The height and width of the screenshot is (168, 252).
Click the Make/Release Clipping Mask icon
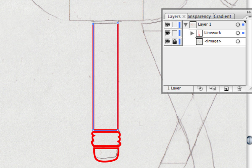[200, 89]
